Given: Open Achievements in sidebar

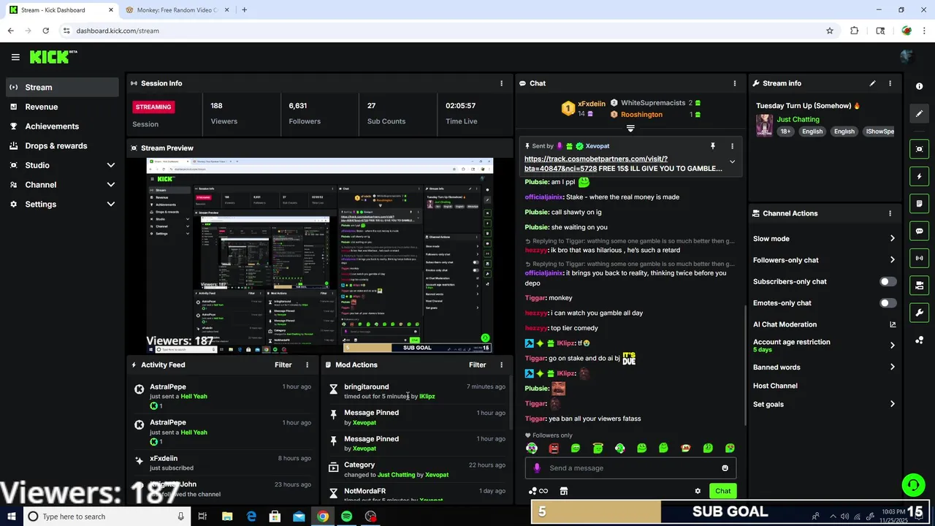Looking at the screenshot, I should 62,126.
